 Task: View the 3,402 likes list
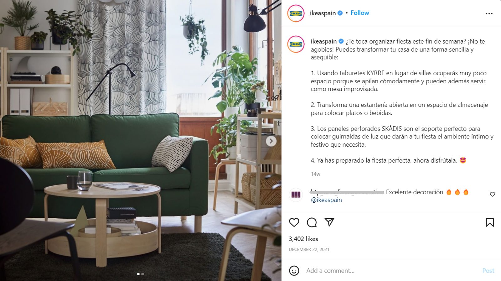[x=303, y=239]
